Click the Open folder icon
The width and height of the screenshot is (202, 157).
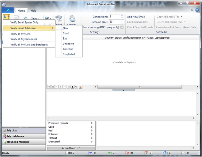[x=26, y=18]
